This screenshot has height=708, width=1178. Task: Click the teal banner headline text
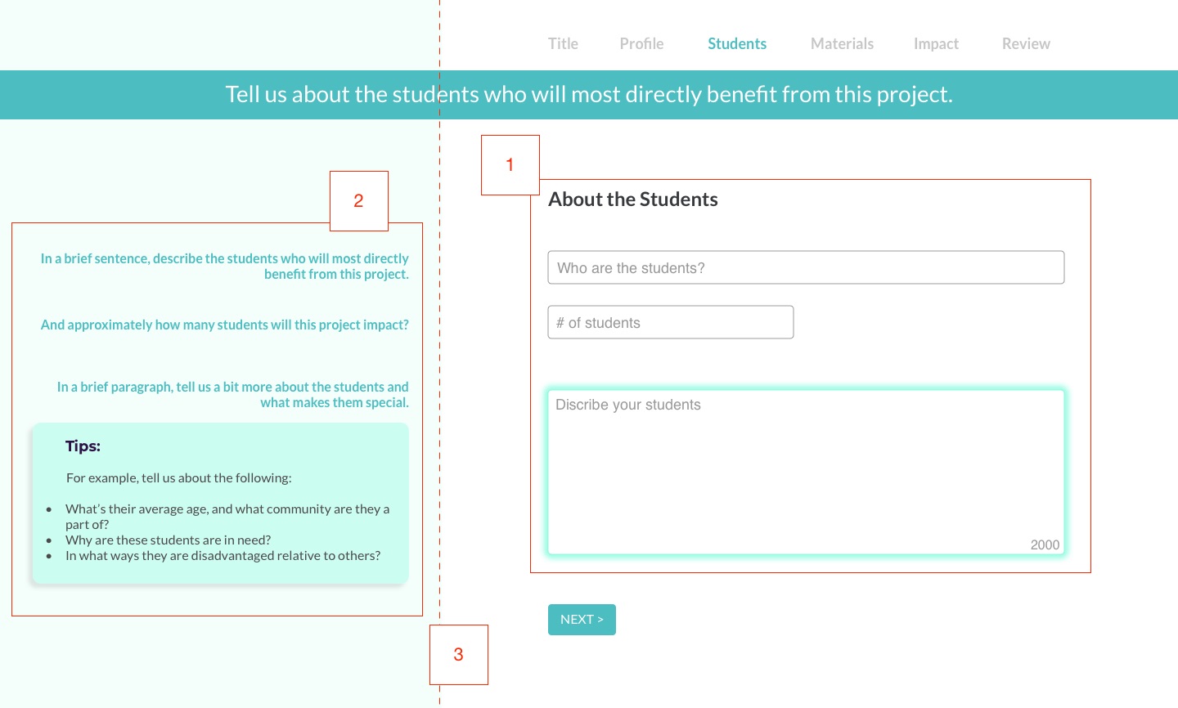tap(589, 95)
